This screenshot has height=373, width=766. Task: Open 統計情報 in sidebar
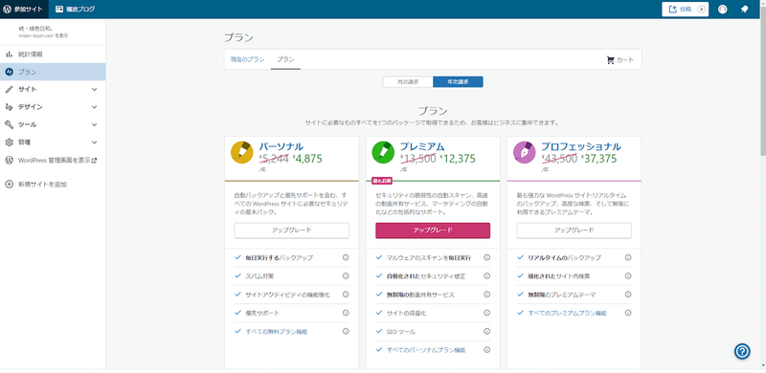point(53,55)
